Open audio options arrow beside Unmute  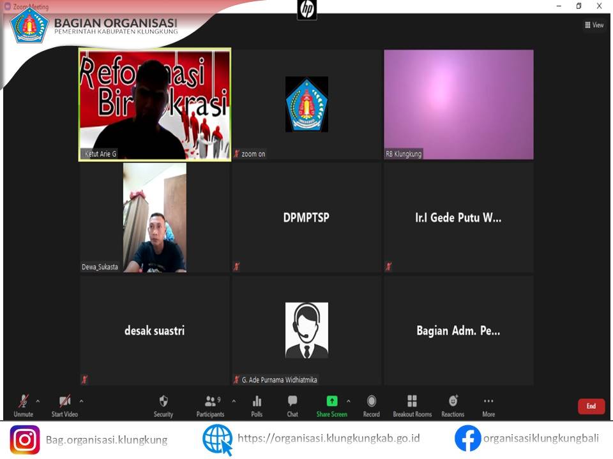point(38,401)
